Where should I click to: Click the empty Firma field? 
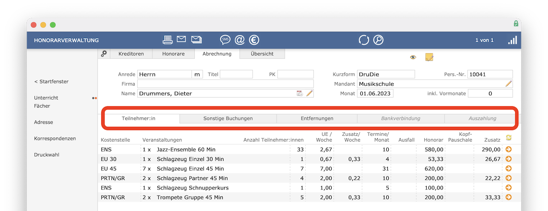[226, 84]
